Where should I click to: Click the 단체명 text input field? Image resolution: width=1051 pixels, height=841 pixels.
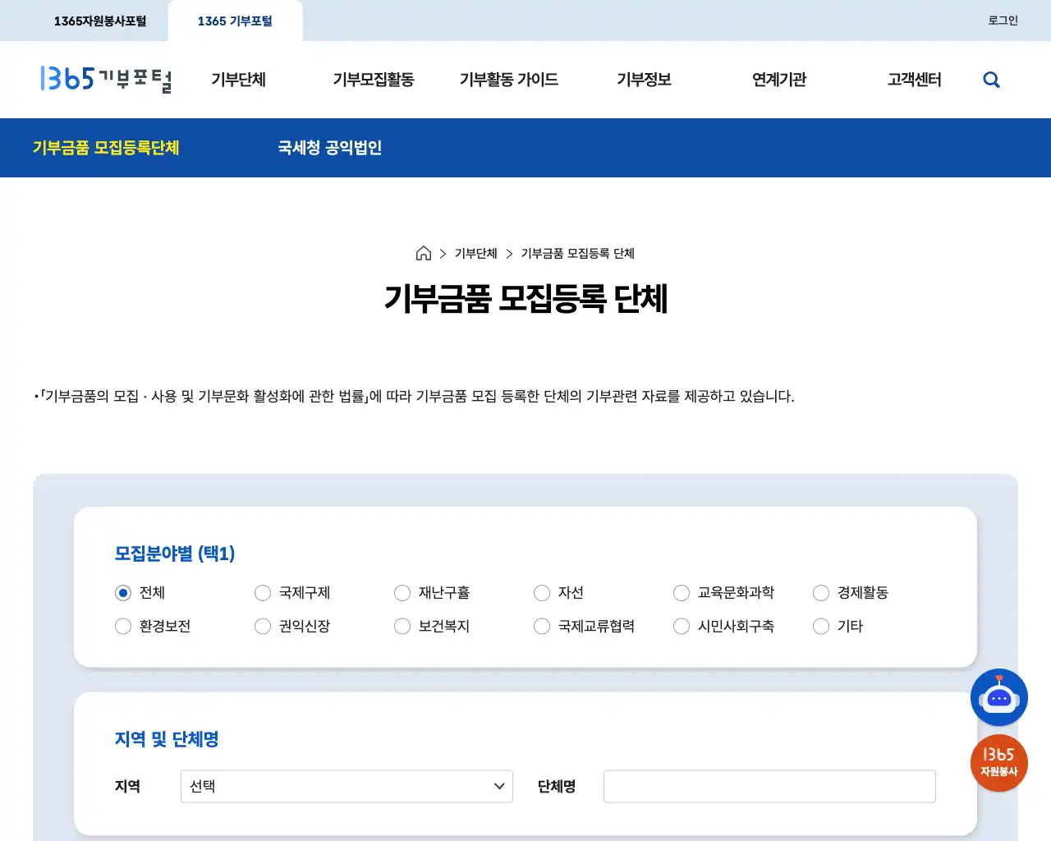coord(769,786)
